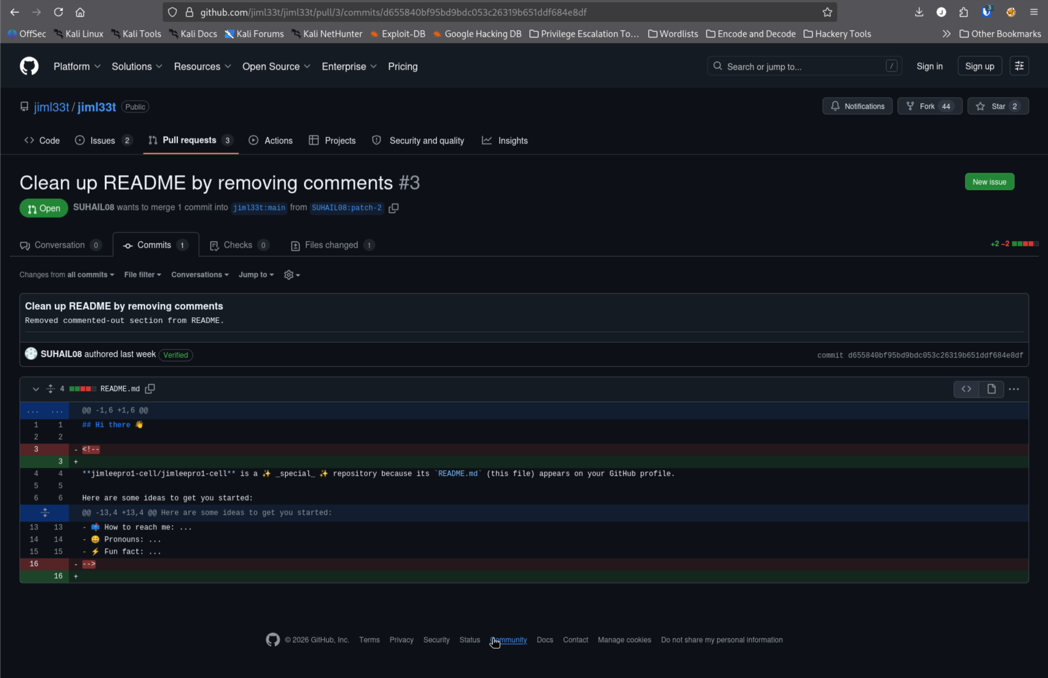This screenshot has width=1048, height=678.
Task: Open the Actions tab
Action: click(271, 140)
